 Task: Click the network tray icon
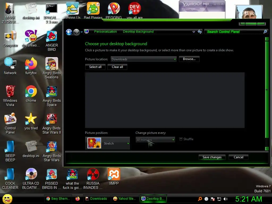click(219, 199)
